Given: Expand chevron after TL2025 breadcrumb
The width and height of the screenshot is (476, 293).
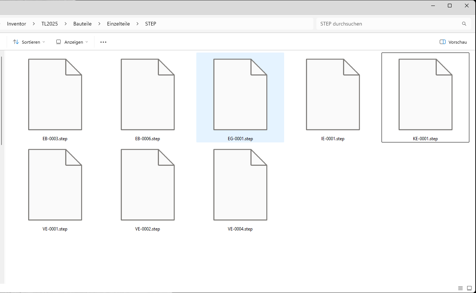Looking at the screenshot, I should (x=66, y=24).
